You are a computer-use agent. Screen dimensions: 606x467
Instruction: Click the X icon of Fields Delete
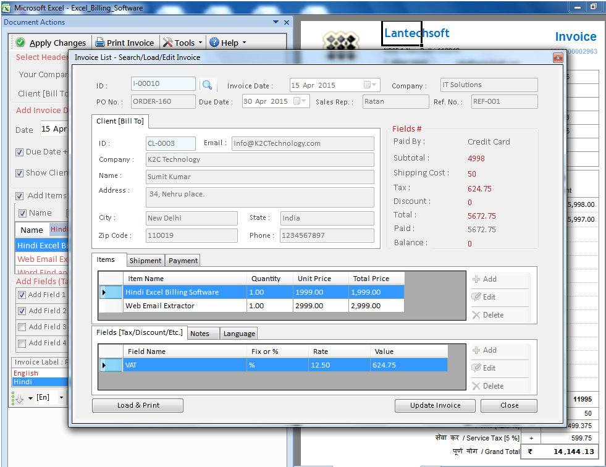click(476, 386)
